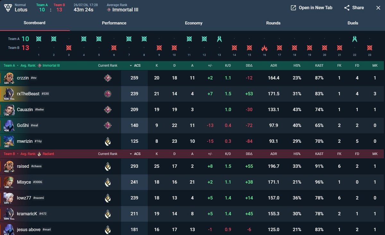Click round 11 Team A win icon
This screenshot has height=235, width=385.
189,39
